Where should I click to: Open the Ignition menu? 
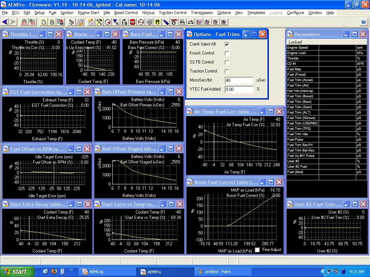(x=67, y=13)
